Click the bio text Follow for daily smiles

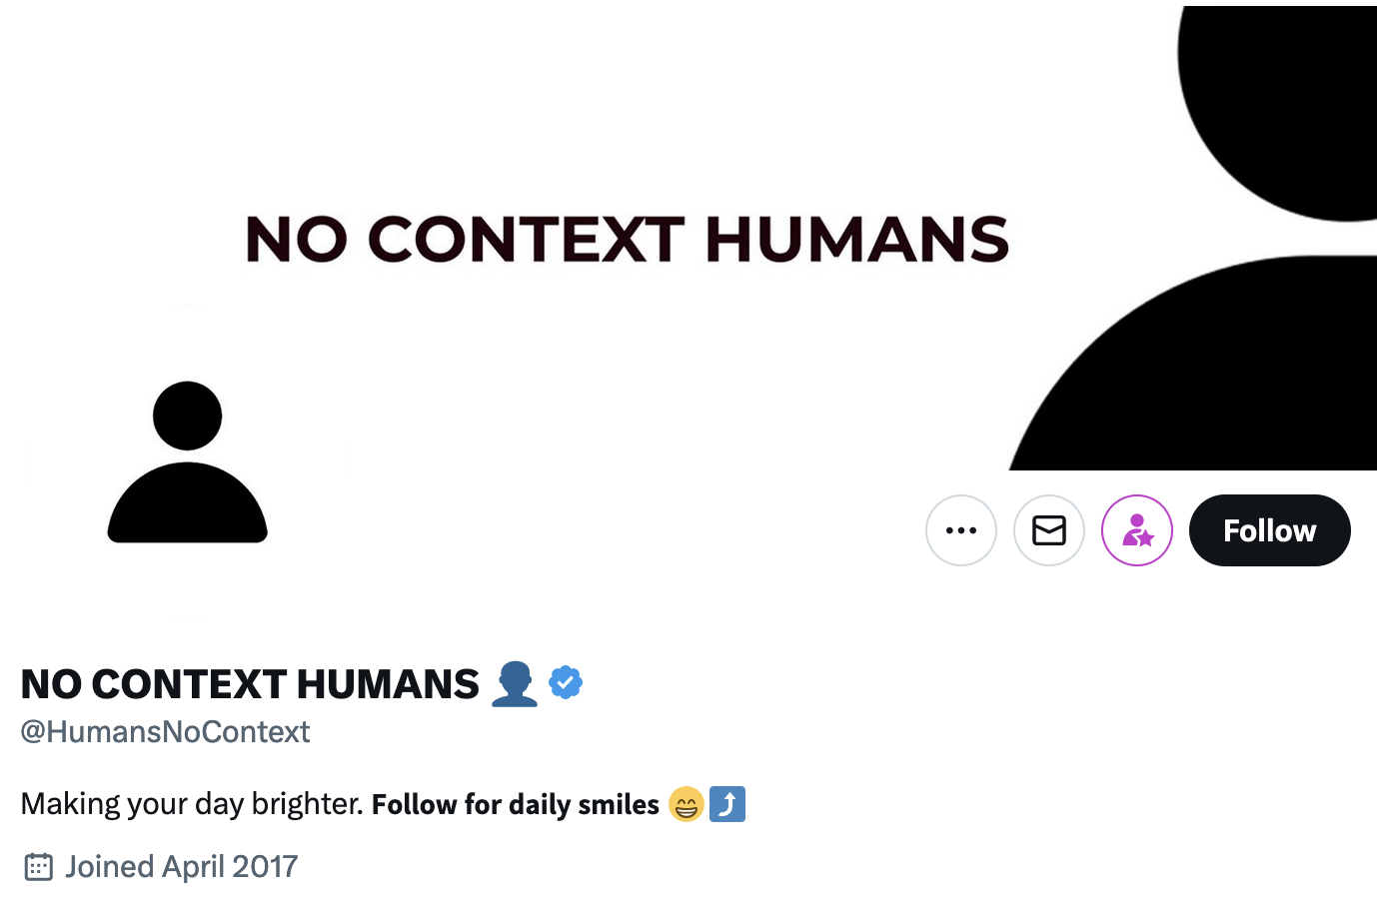[x=514, y=804]
